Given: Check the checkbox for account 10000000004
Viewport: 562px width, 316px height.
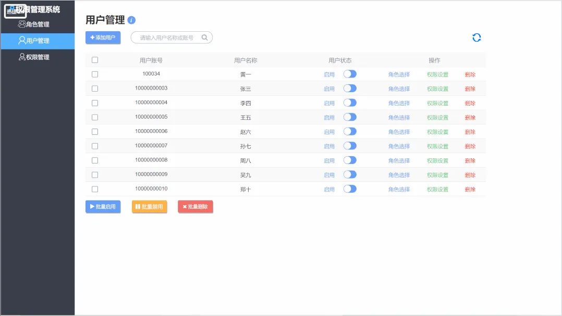Looking at the screenshot, I should point(95,103).
